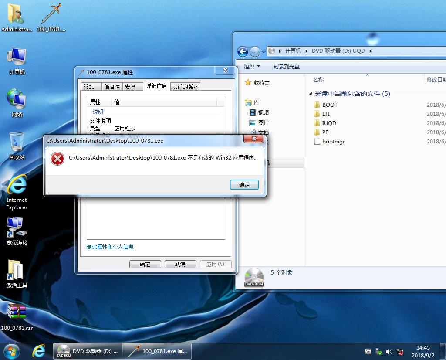
Task: Open the Administrator folder desktop icon
Action: pos(16,17)
